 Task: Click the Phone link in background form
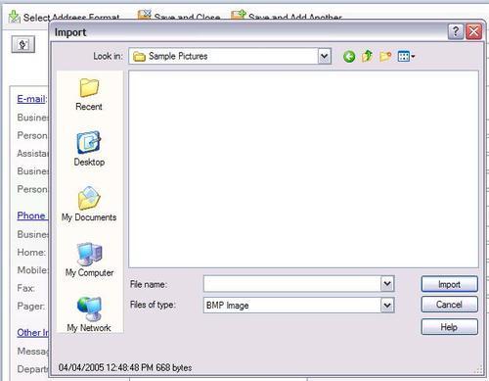tap(31, 215)
